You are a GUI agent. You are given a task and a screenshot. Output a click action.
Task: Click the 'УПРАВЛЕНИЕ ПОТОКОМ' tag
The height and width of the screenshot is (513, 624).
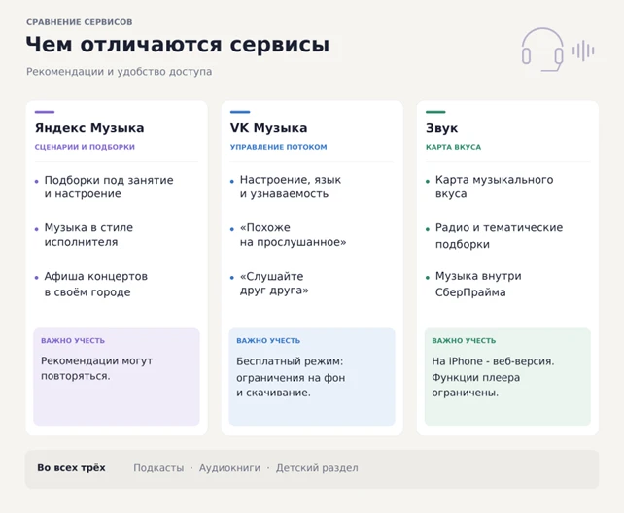(x=279, y=147)
